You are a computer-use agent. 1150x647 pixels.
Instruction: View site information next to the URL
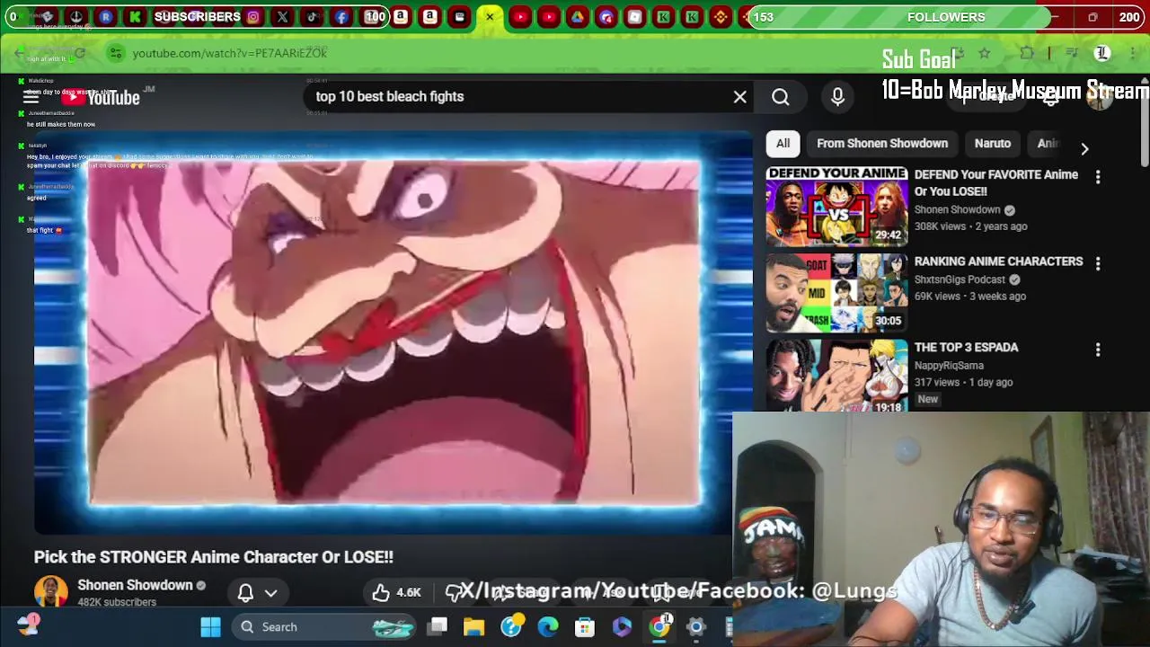(x=115, y=53)
